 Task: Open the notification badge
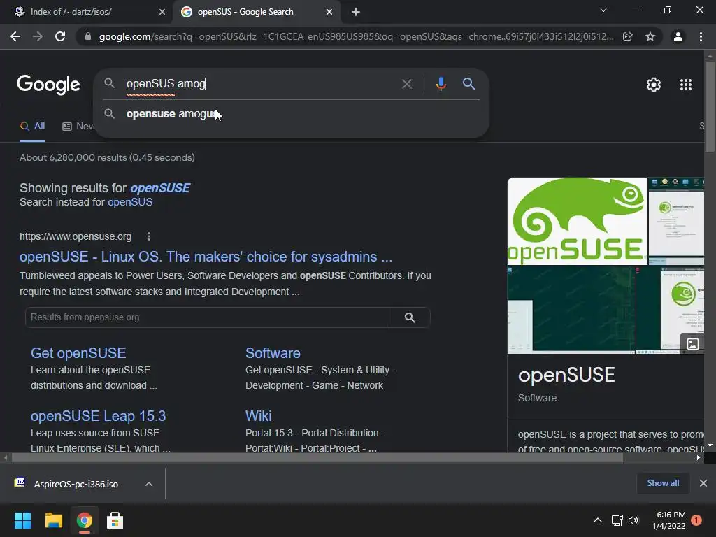tap(697, 520)
